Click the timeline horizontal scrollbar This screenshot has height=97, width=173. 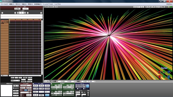pos(25,75)
